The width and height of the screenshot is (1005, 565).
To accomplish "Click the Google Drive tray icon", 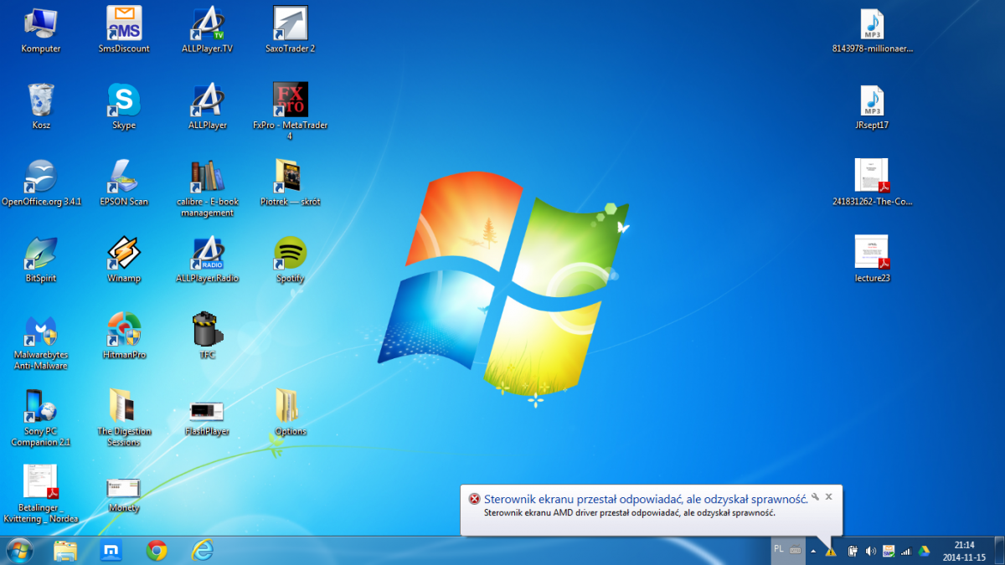I will (x=924, y=551).
